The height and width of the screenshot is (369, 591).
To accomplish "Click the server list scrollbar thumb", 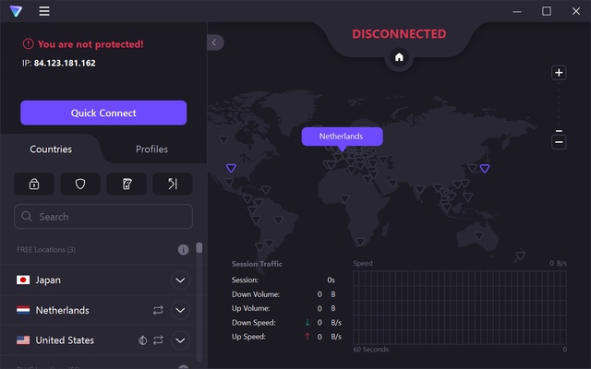I will [199, 247].
